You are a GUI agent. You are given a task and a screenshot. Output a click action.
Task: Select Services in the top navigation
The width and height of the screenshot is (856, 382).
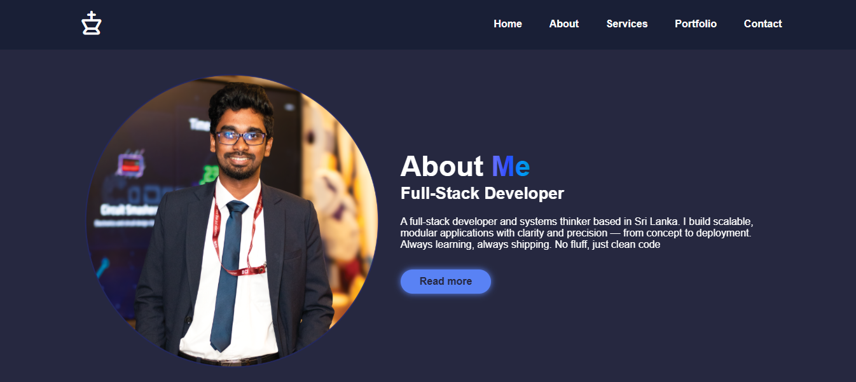point(627,24)
